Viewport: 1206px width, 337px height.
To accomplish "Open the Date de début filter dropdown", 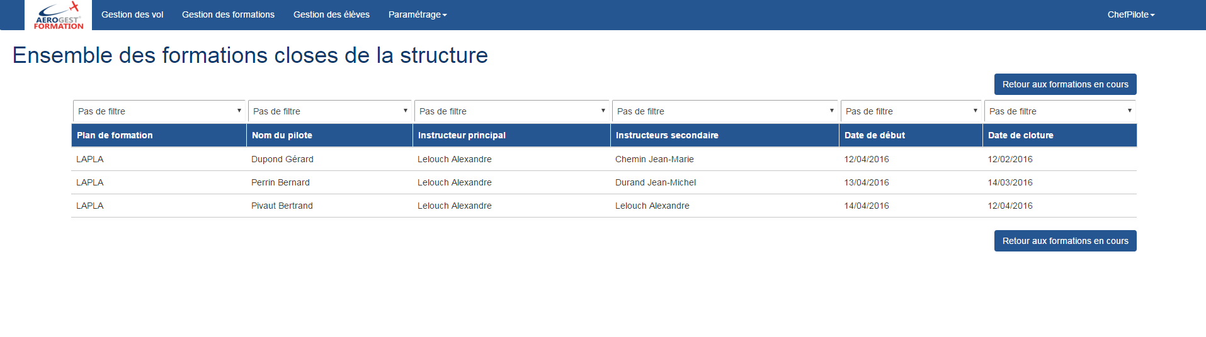I will coord(911,111).
